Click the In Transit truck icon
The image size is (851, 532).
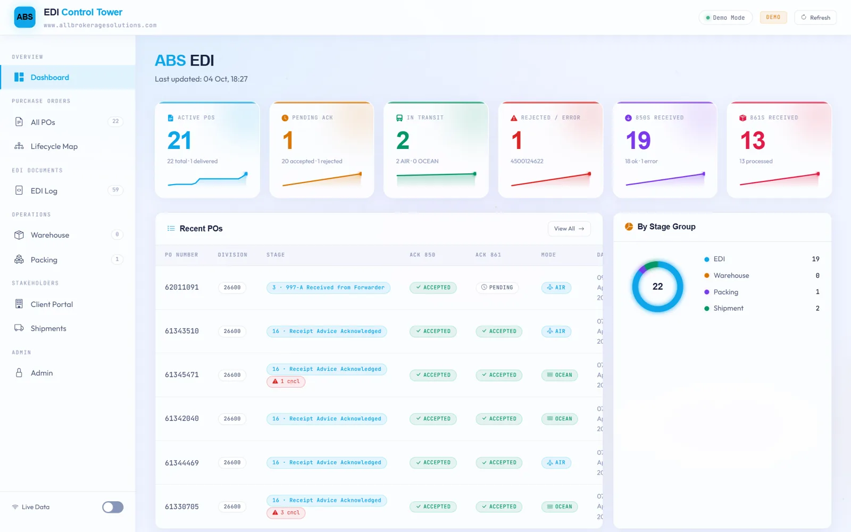tap(399, 118)
